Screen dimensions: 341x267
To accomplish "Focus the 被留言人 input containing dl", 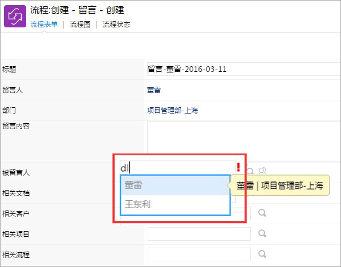I will (177, 168).
